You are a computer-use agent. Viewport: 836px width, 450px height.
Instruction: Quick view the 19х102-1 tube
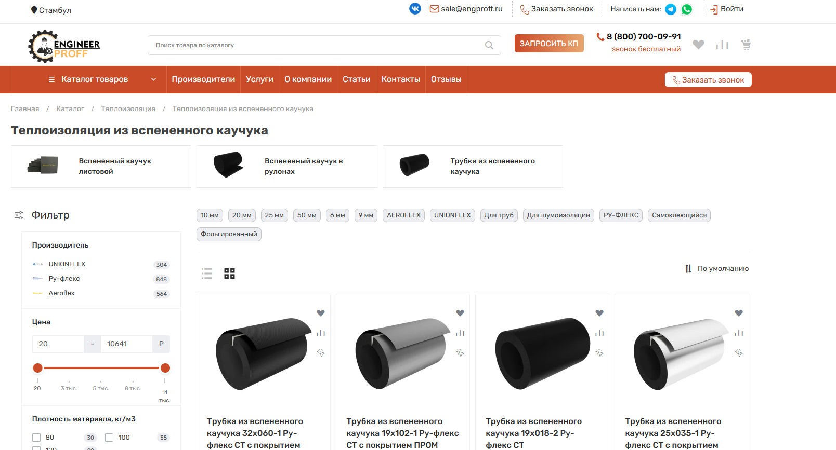[x=460, y=352]
